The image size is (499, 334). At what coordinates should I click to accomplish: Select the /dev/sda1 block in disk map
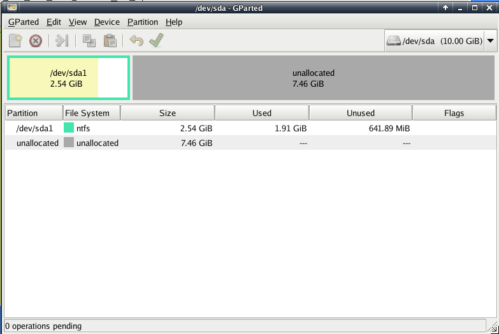(68, 78)
